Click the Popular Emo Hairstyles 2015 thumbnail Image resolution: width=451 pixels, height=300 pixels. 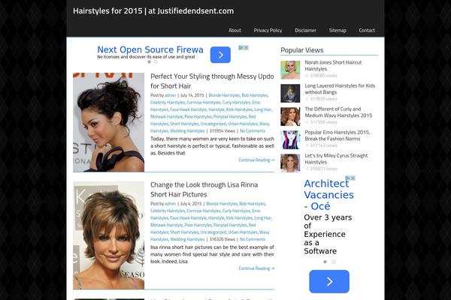(x=290, y=139)
